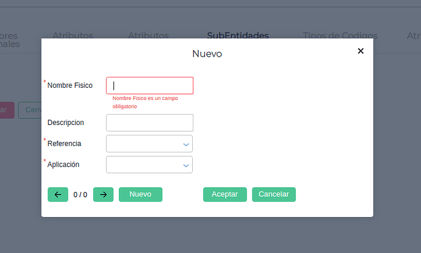Click the Referencia label
Viewport: 421px width, 253px height.
64,143
